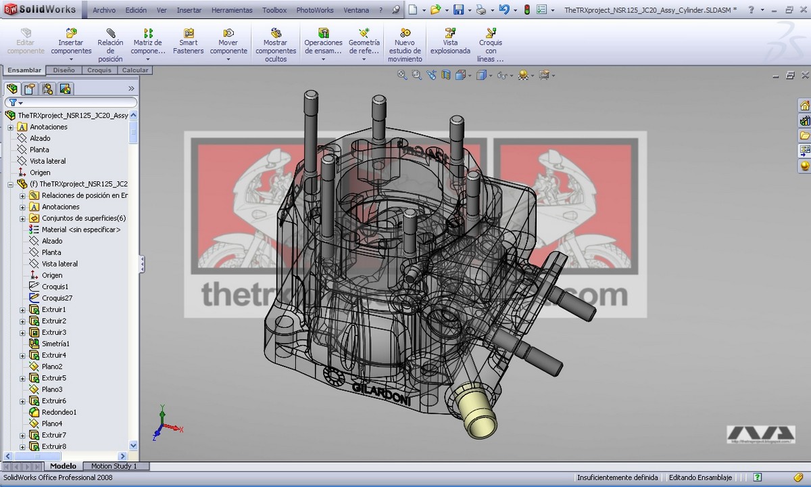The image size is (811, 487).
Task: Click the Section view icon
Action: [445, 75]
